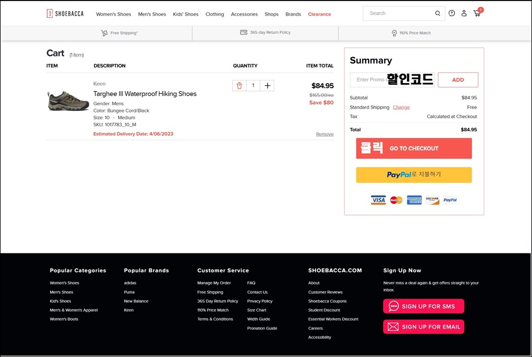Open the Privacy Policy link
Image resolution: width=532 pixels, height=357 pixels.
pyautogui.click(x=260, y=301)
